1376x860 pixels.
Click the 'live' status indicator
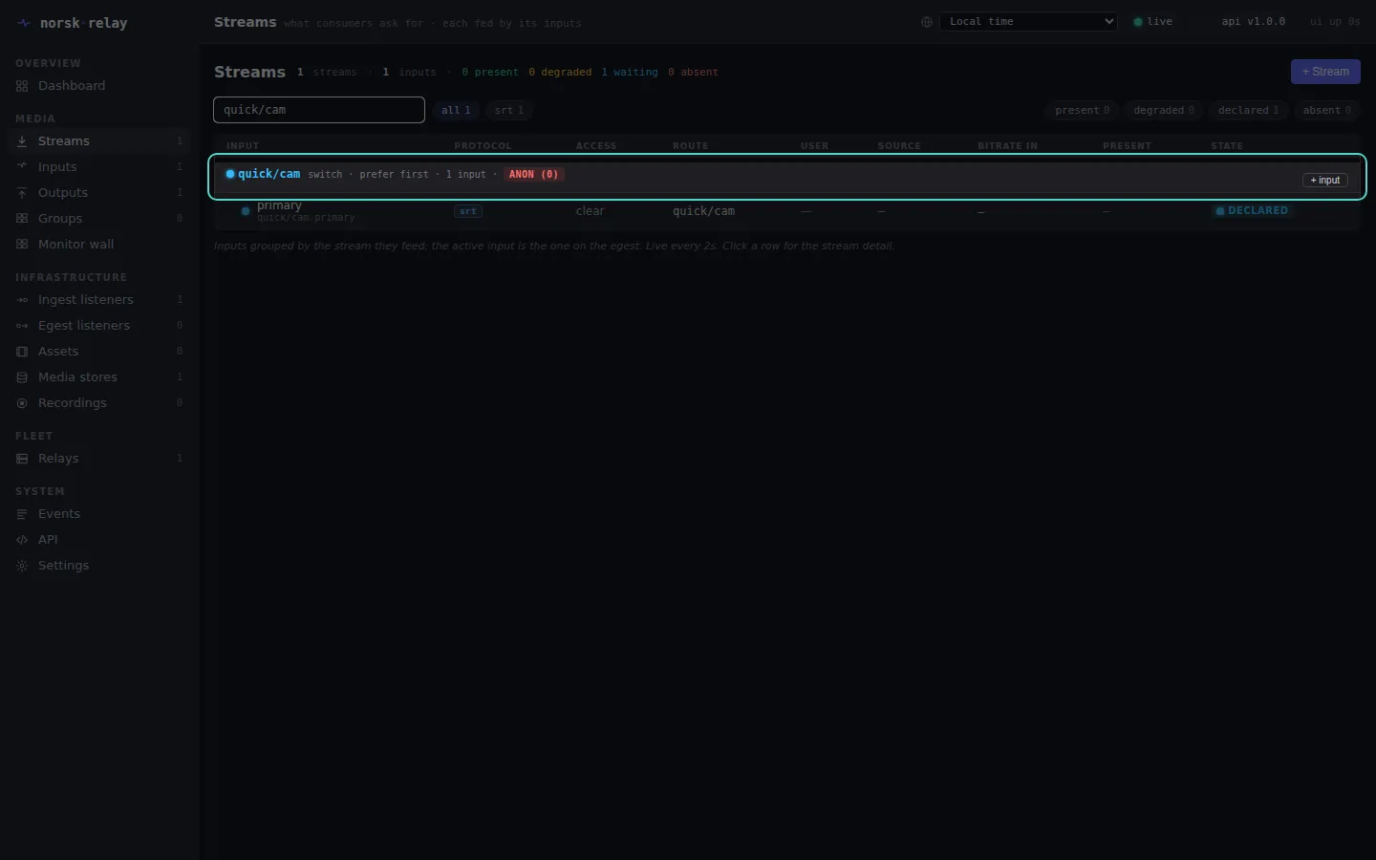1153,22
